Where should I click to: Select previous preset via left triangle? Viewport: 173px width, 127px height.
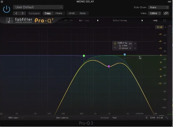point(98,20)
